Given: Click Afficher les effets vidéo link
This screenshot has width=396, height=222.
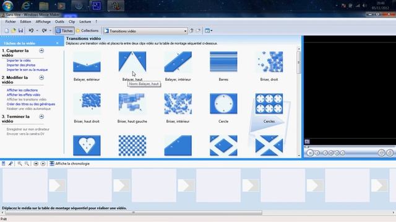Looking at the screenshot, I should (x=24, y=95).
